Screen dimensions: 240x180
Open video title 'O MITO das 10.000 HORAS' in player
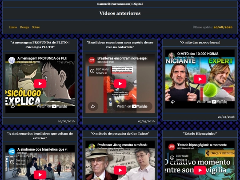(x=198, y=54)
